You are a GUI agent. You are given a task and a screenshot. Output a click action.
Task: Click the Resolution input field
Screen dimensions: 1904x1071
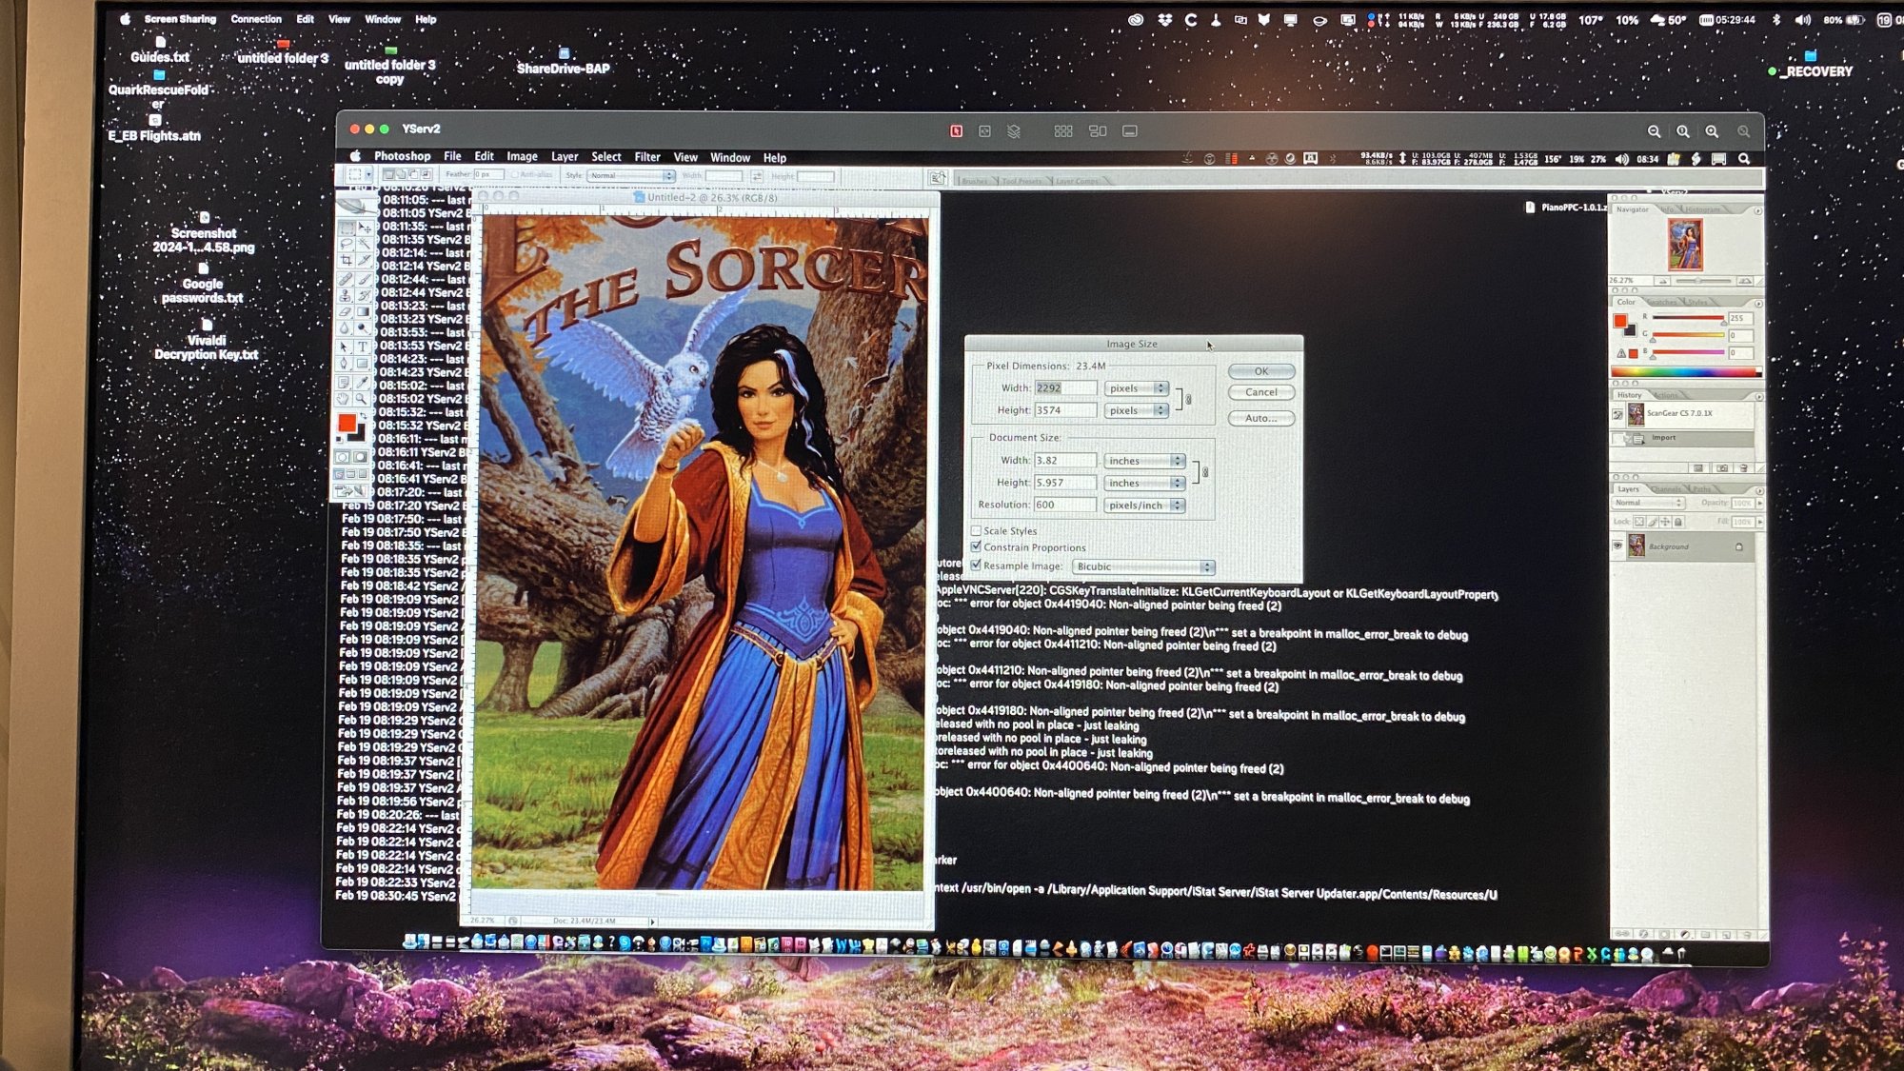(1064, 505)
